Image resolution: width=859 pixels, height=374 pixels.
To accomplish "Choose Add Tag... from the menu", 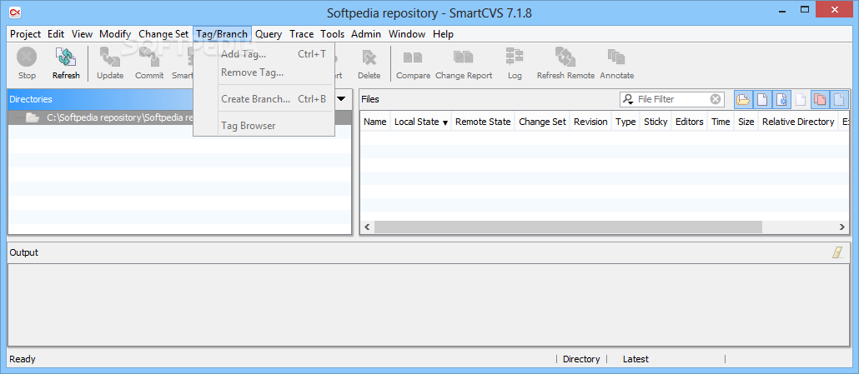I will tap(264, 54).
